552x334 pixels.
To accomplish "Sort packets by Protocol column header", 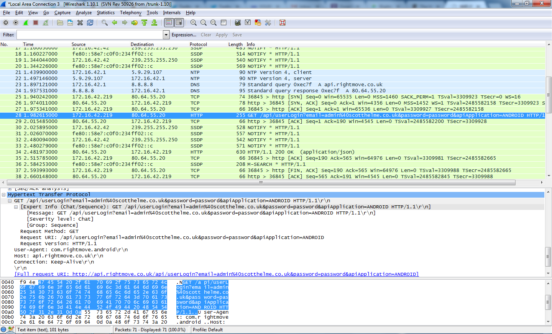I will [x=198, y=44].
